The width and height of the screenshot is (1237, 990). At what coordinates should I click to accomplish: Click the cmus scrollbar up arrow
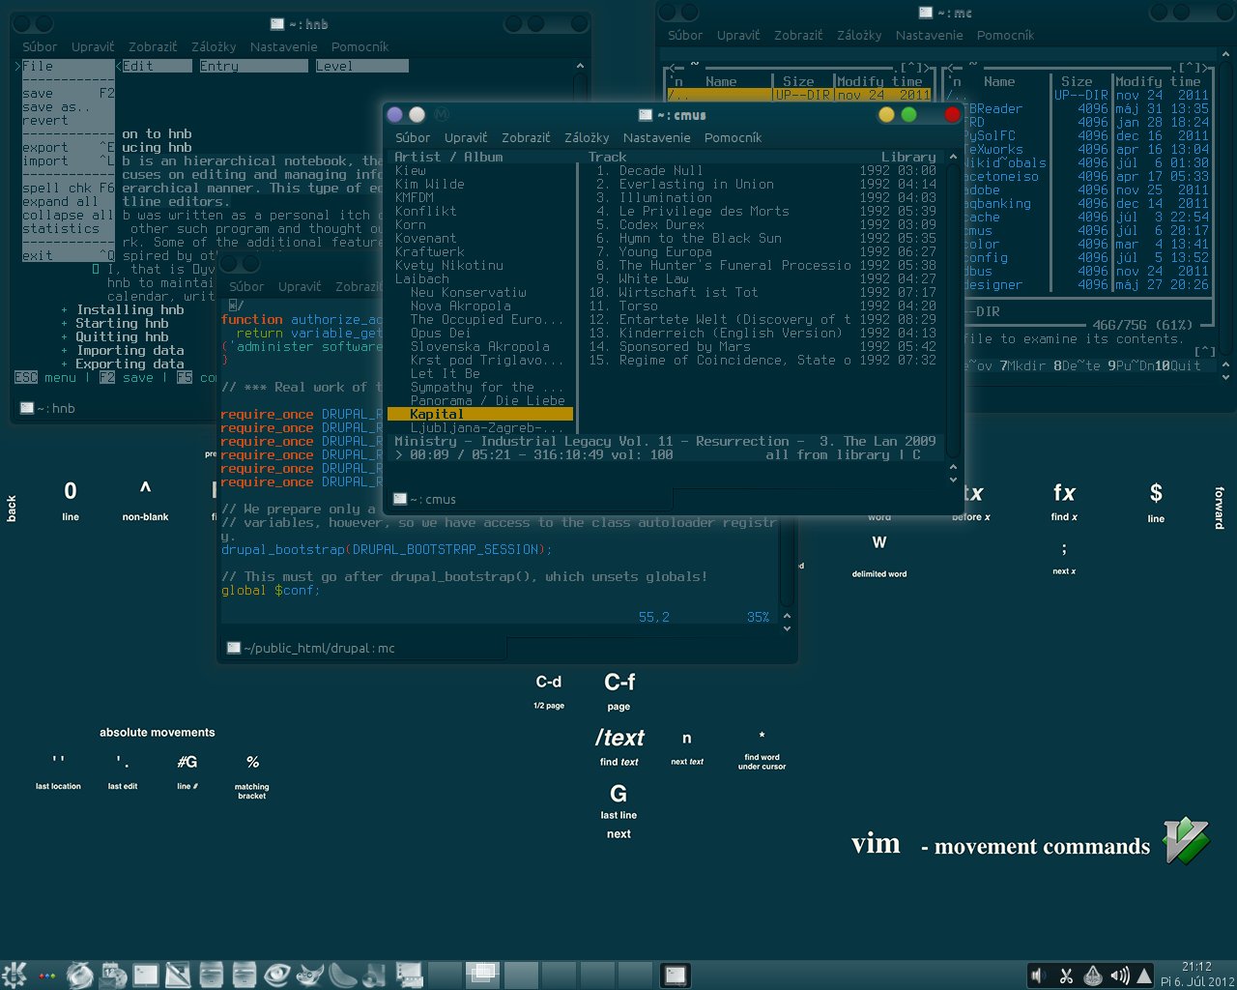953,157
